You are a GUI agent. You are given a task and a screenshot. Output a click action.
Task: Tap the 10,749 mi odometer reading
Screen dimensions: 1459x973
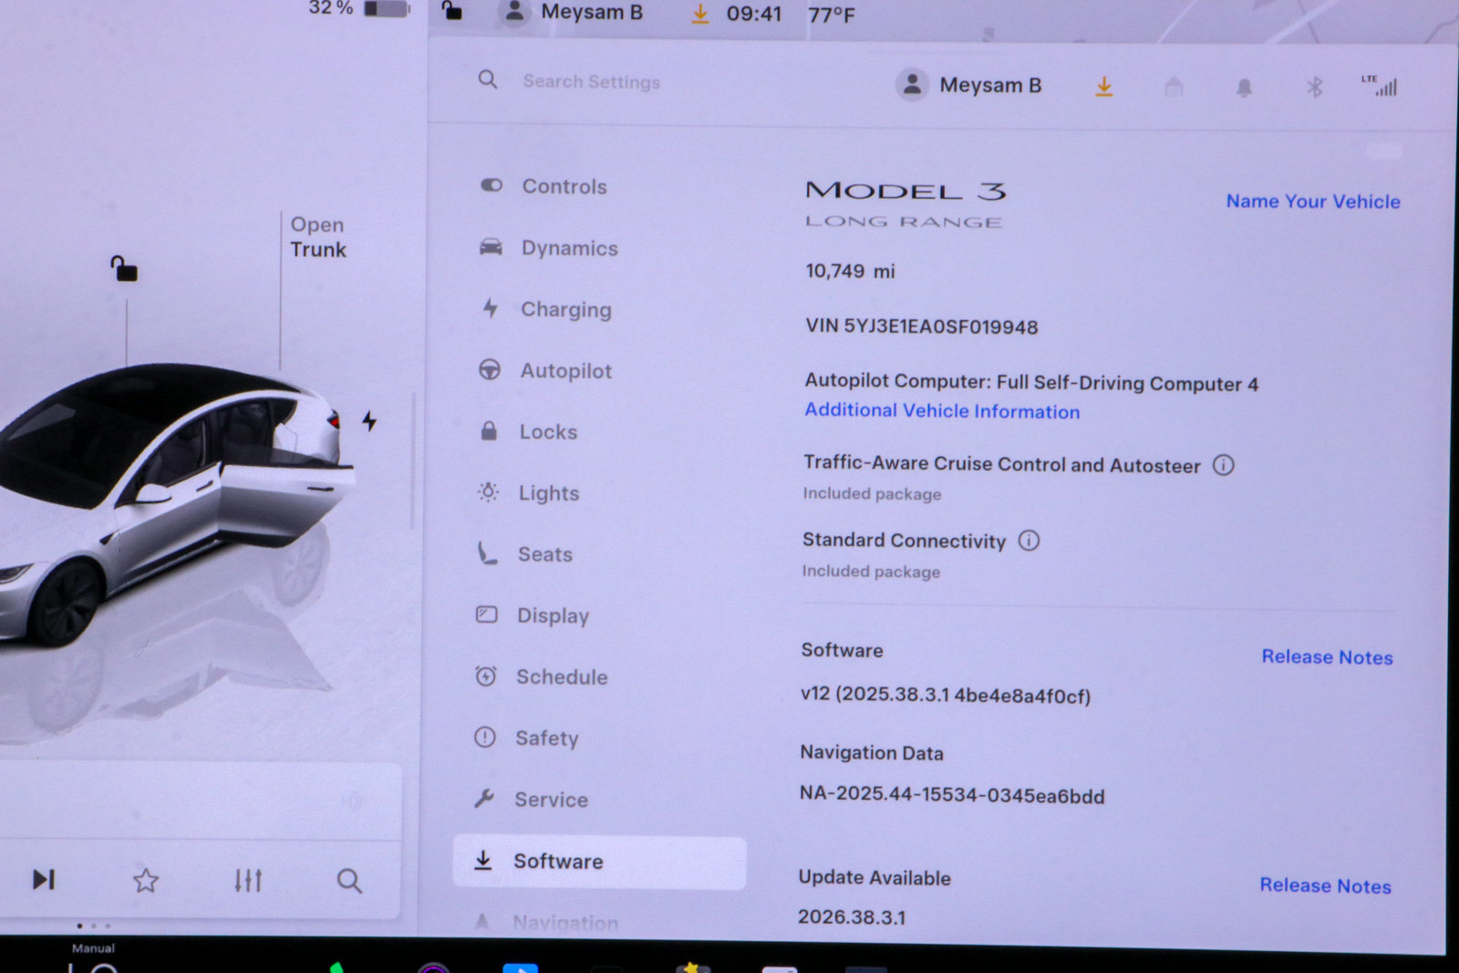pos(850,271)
